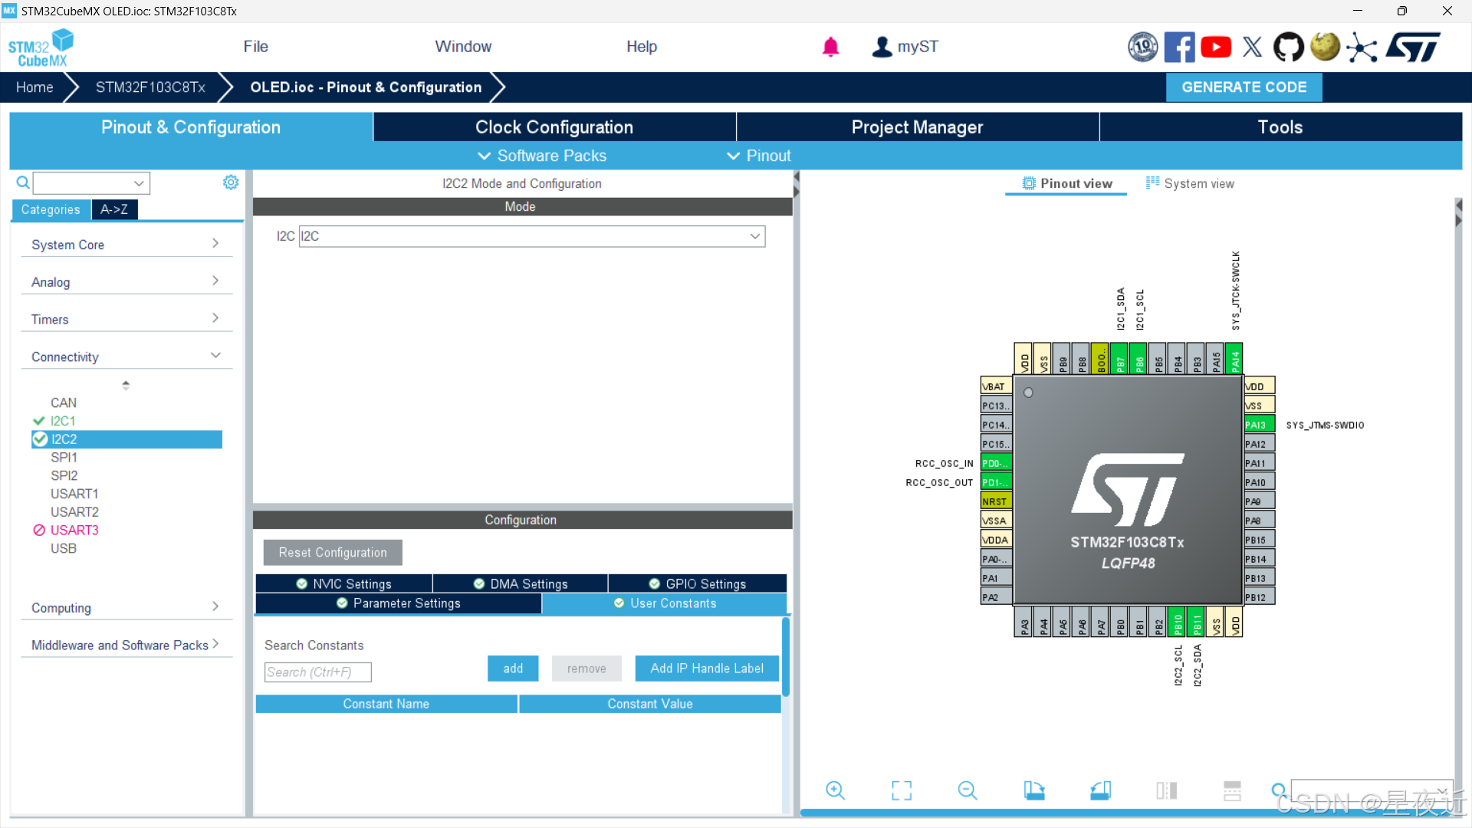Image resolution: width=1472 pixels, height=828 pixels.
Task: Click the zoom out magnifier icon
Action: pyautogui.click(x=968, y=790)
